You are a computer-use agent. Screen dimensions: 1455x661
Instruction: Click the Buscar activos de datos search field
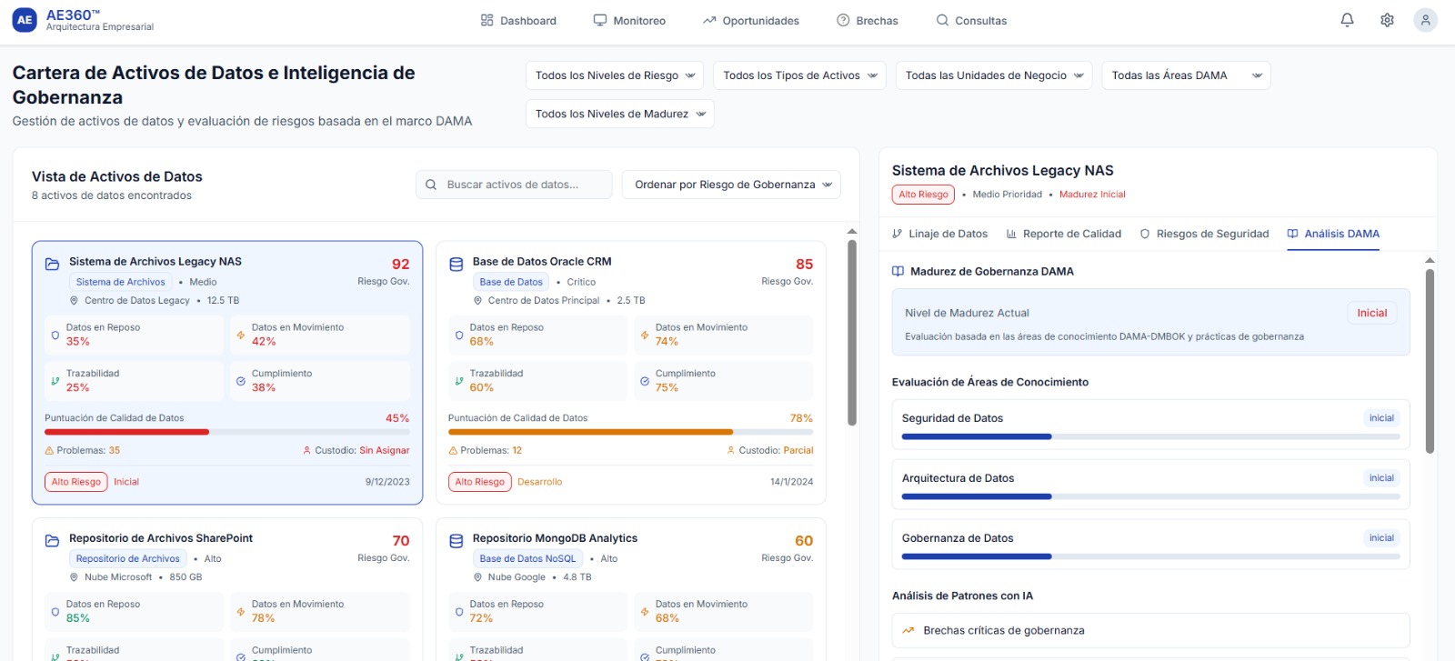pos(514,185)
